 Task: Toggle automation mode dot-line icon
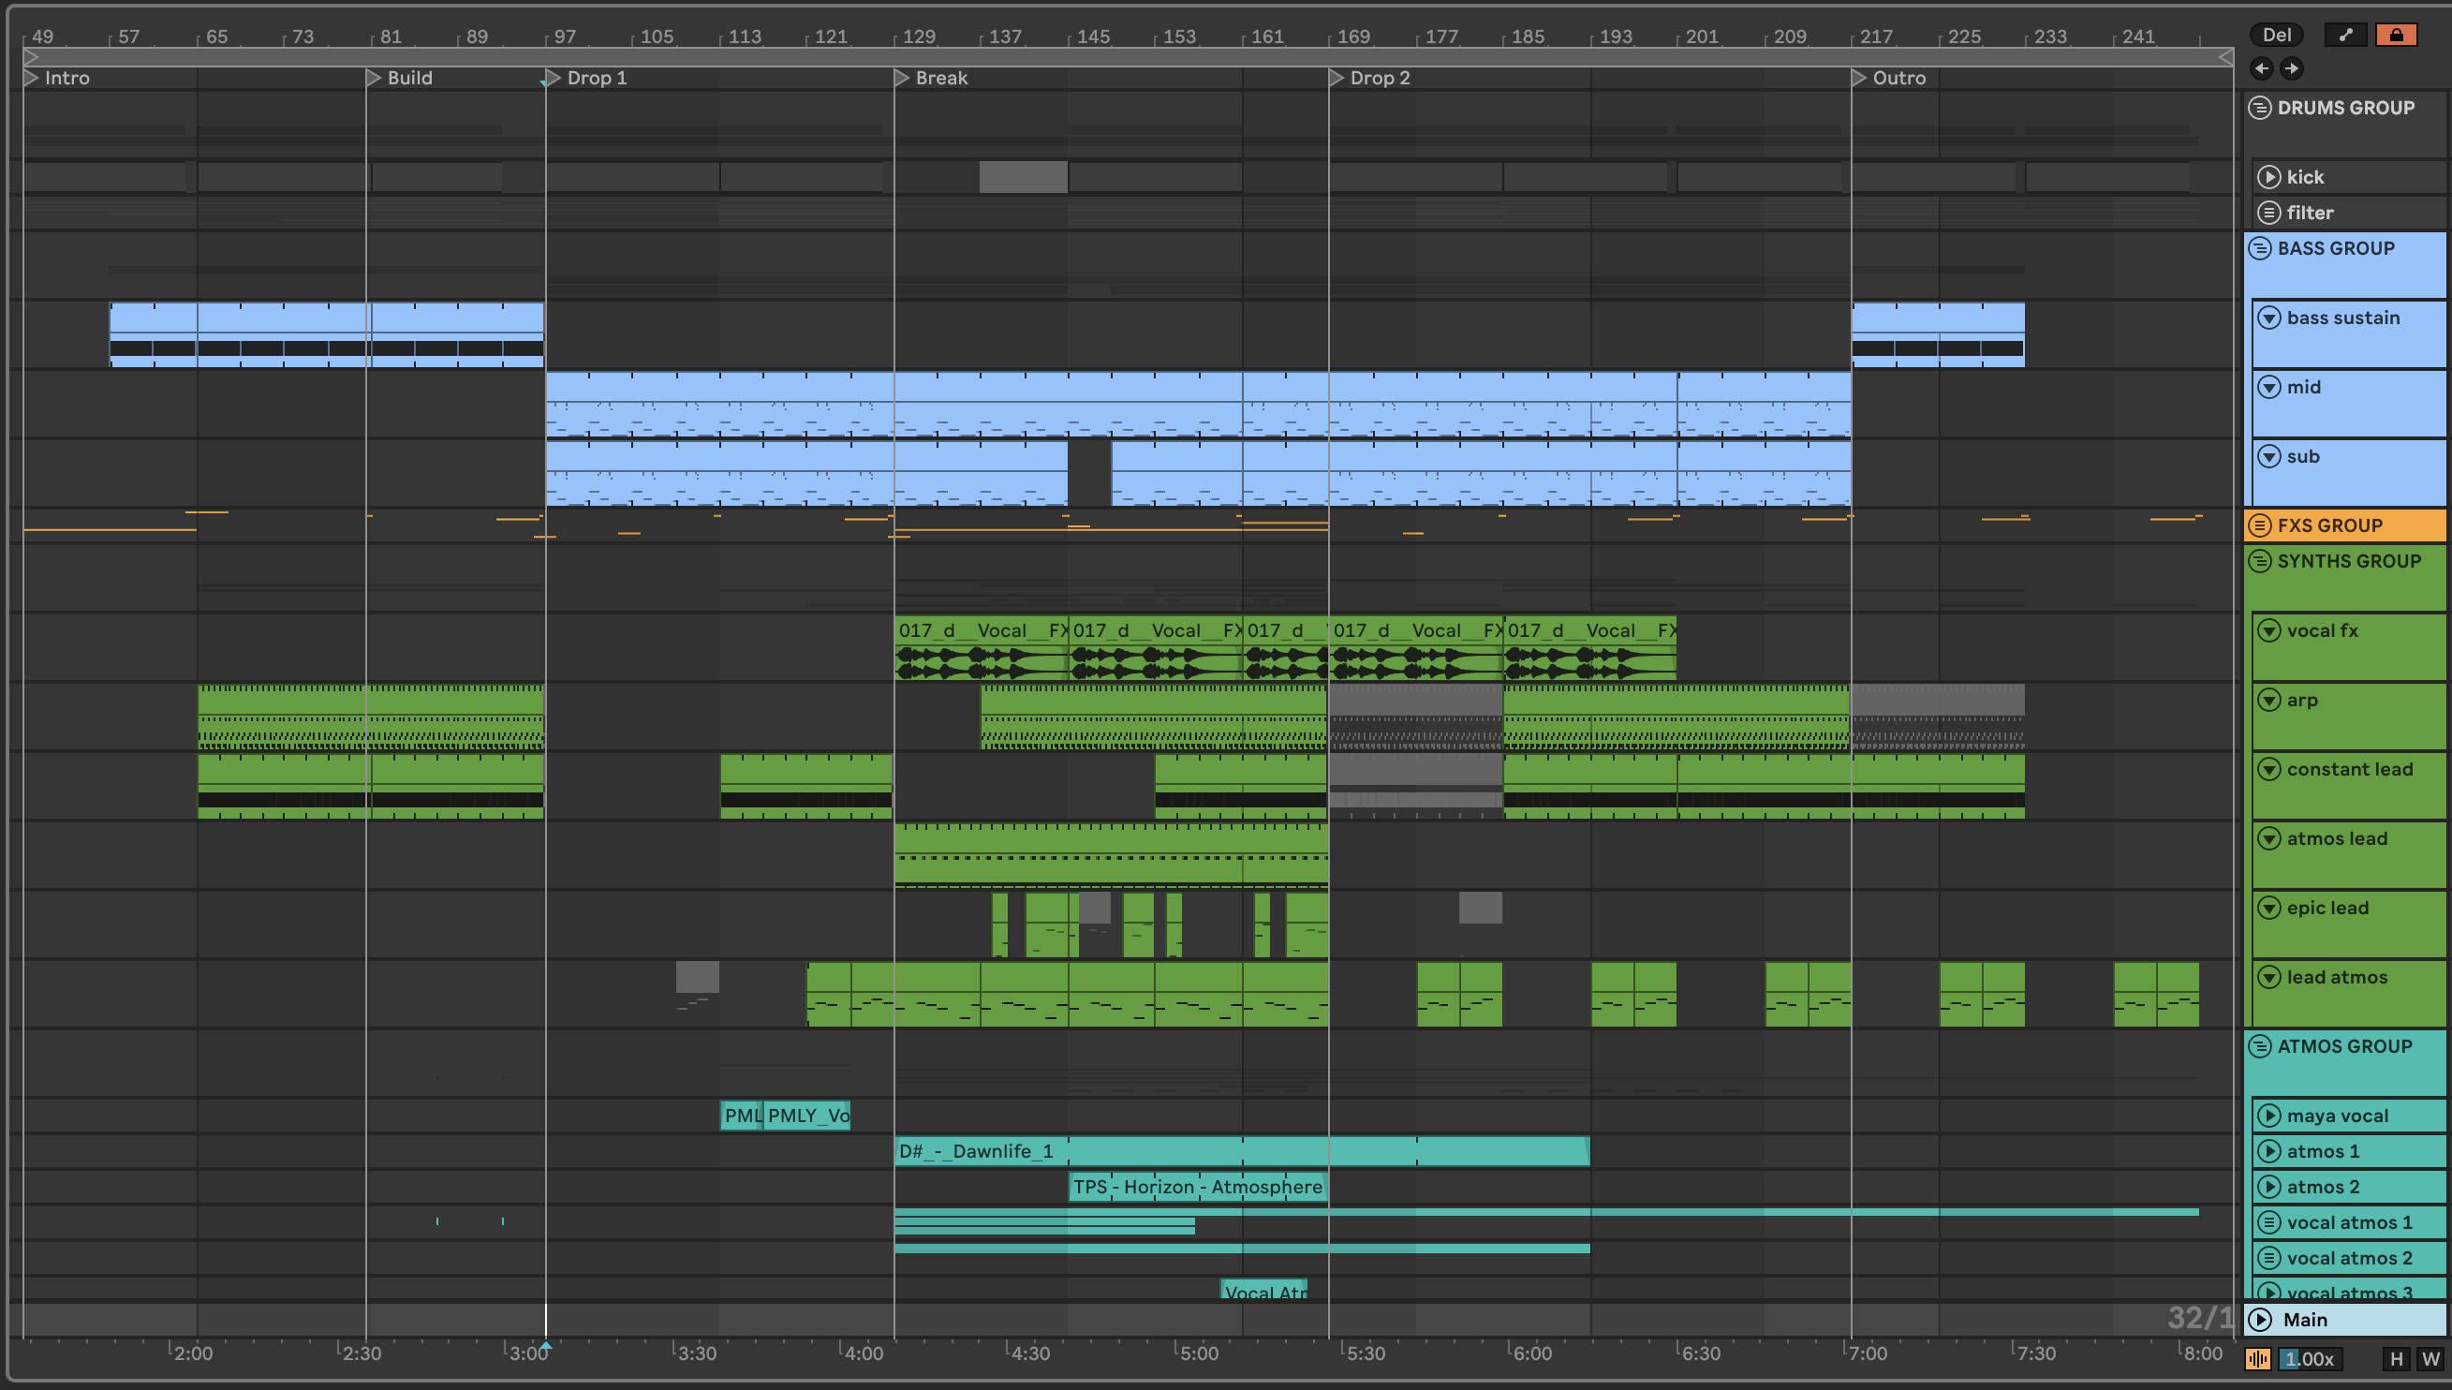click(x=2345, y=36)
